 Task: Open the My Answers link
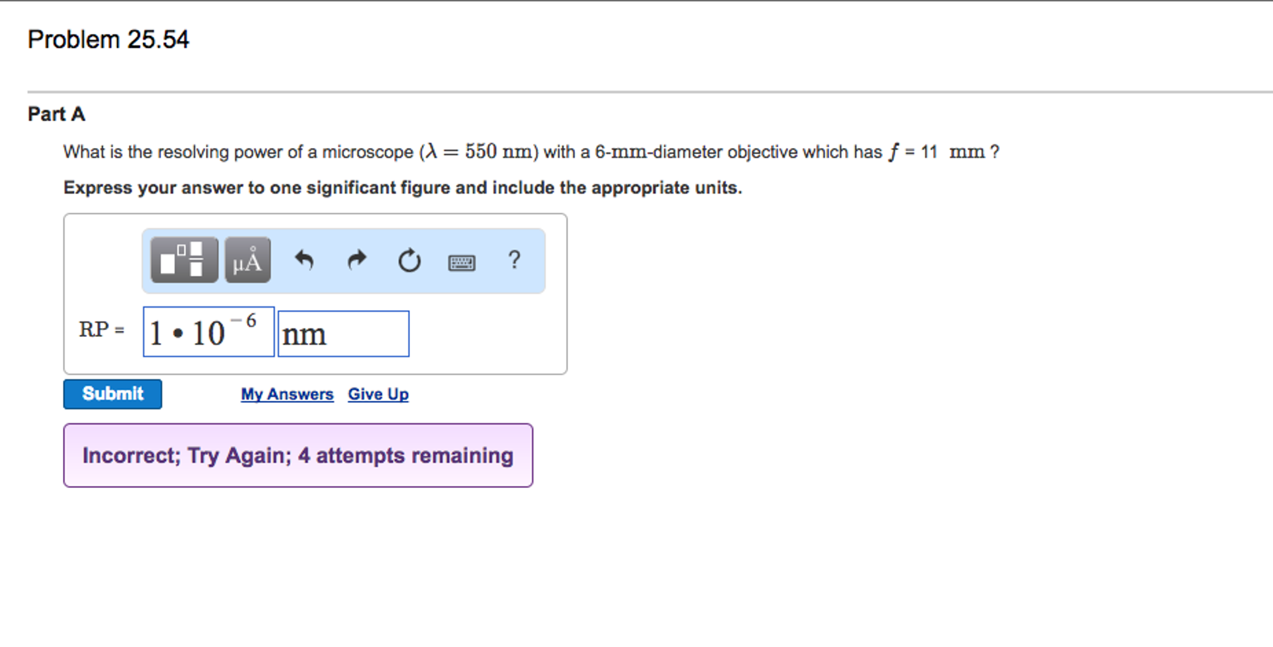pyautogui.click(x=287, y=393)
